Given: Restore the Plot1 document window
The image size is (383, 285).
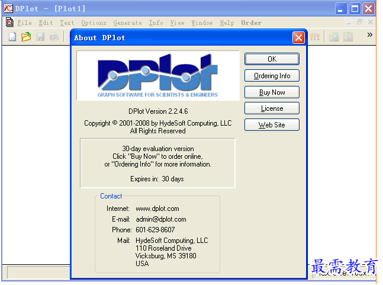Looking at the screenshot, I should pos(359,23).
